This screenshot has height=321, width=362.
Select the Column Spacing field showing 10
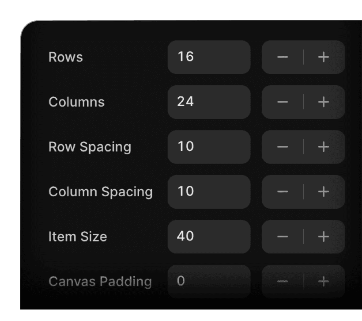click(x=209, y=192)
